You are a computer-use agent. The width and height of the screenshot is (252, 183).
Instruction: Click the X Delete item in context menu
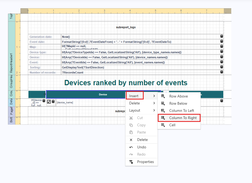coord(142,140)
